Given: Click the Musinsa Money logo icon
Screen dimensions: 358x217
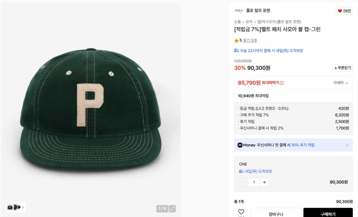Looking at the screenshot, I should coord(240,145).
